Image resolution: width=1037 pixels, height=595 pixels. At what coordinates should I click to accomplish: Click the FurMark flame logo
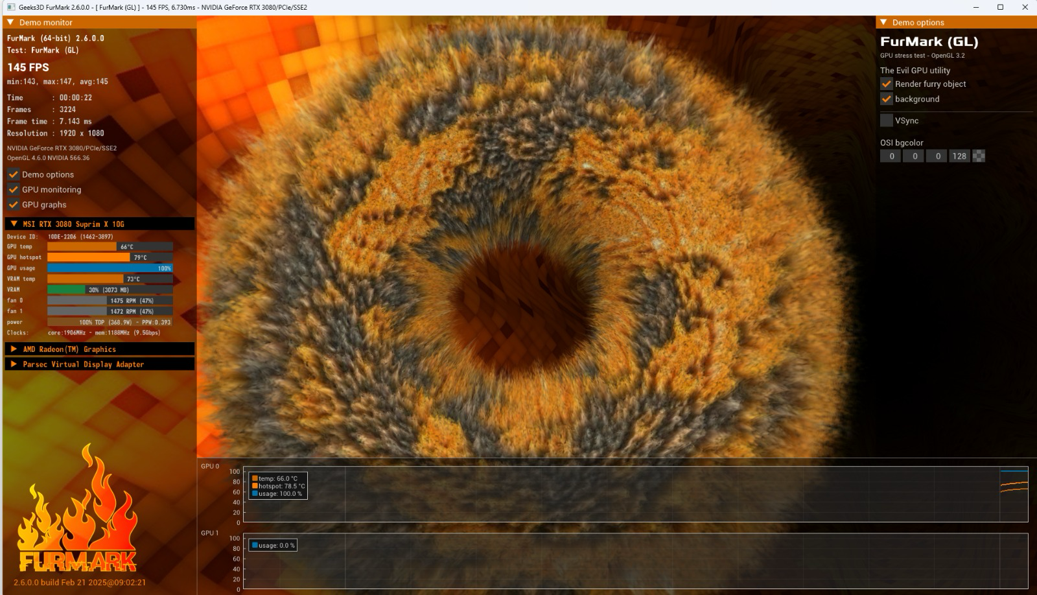tap(77, 507)
